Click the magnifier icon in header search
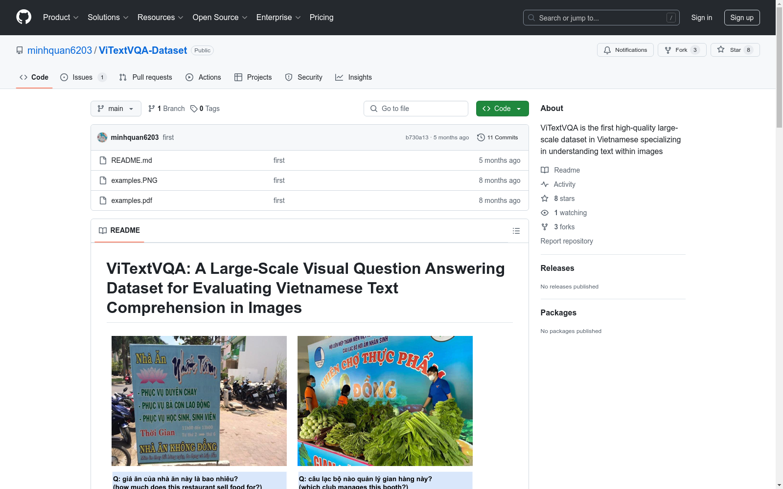 click(x=531, y=18)
